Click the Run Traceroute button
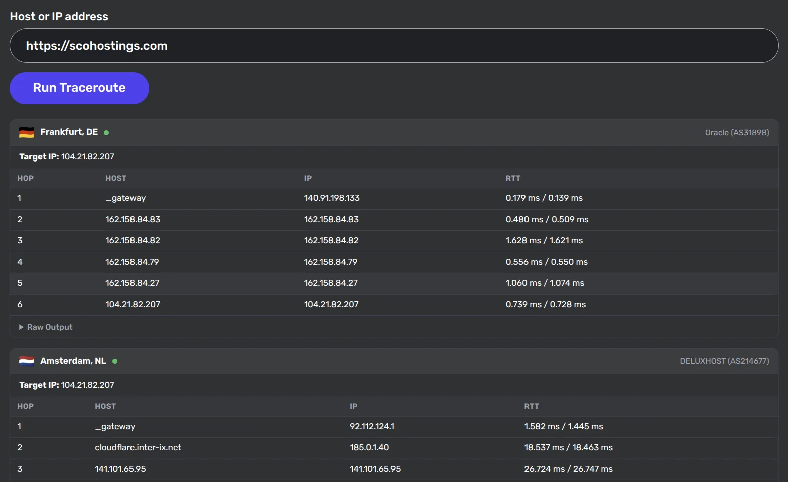The image size is (788, 482). [79, 88]
